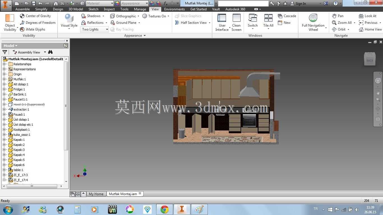The height and width of the screenshot is (215, 383).
Task: Open the Simplify ribbon tab
Action: [41, 9]
